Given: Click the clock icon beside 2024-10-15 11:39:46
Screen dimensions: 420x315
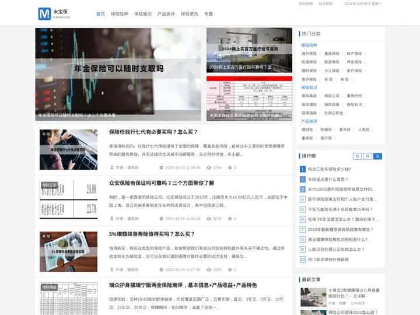Looking at the screenshot, I should pos(161,167).
